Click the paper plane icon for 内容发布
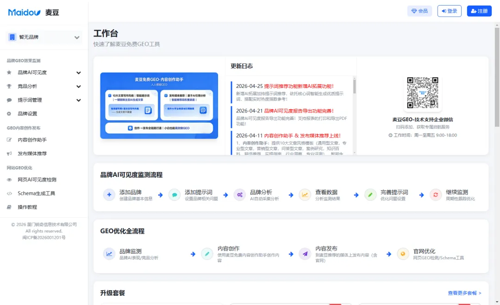The image size is (500, 305). (x=305, y=254)
